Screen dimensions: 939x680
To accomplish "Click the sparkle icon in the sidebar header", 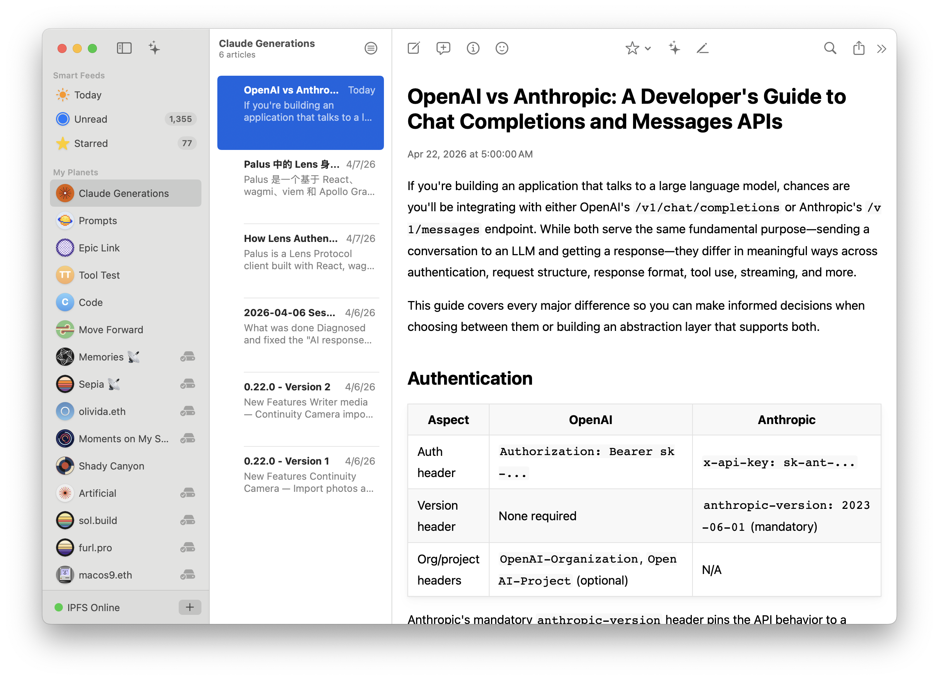I will click(154, 48).
